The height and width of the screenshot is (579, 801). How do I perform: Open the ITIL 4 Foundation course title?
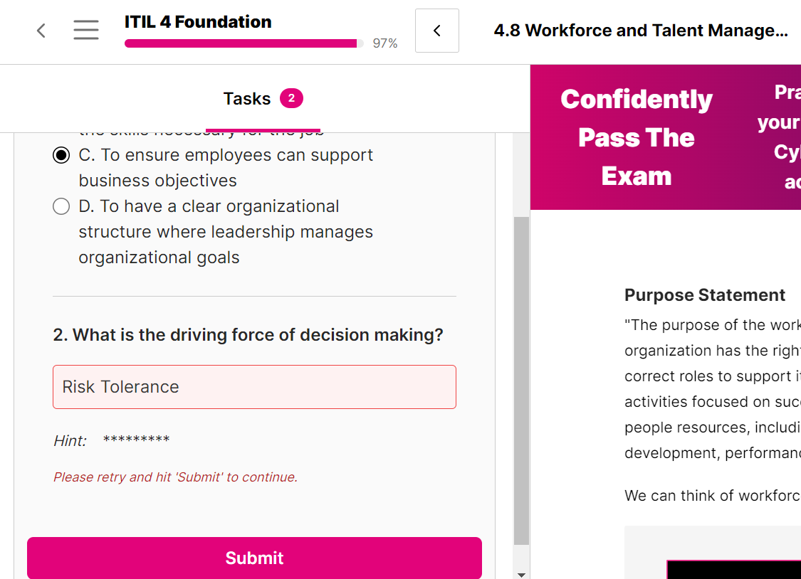click(x=198, y=22)
